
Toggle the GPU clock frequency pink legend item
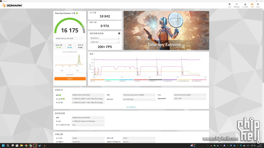199,80
